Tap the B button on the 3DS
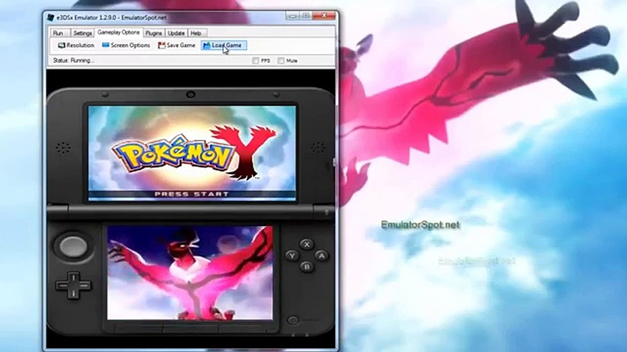Viewport: 627px width, 352px height. pos(307,266)
